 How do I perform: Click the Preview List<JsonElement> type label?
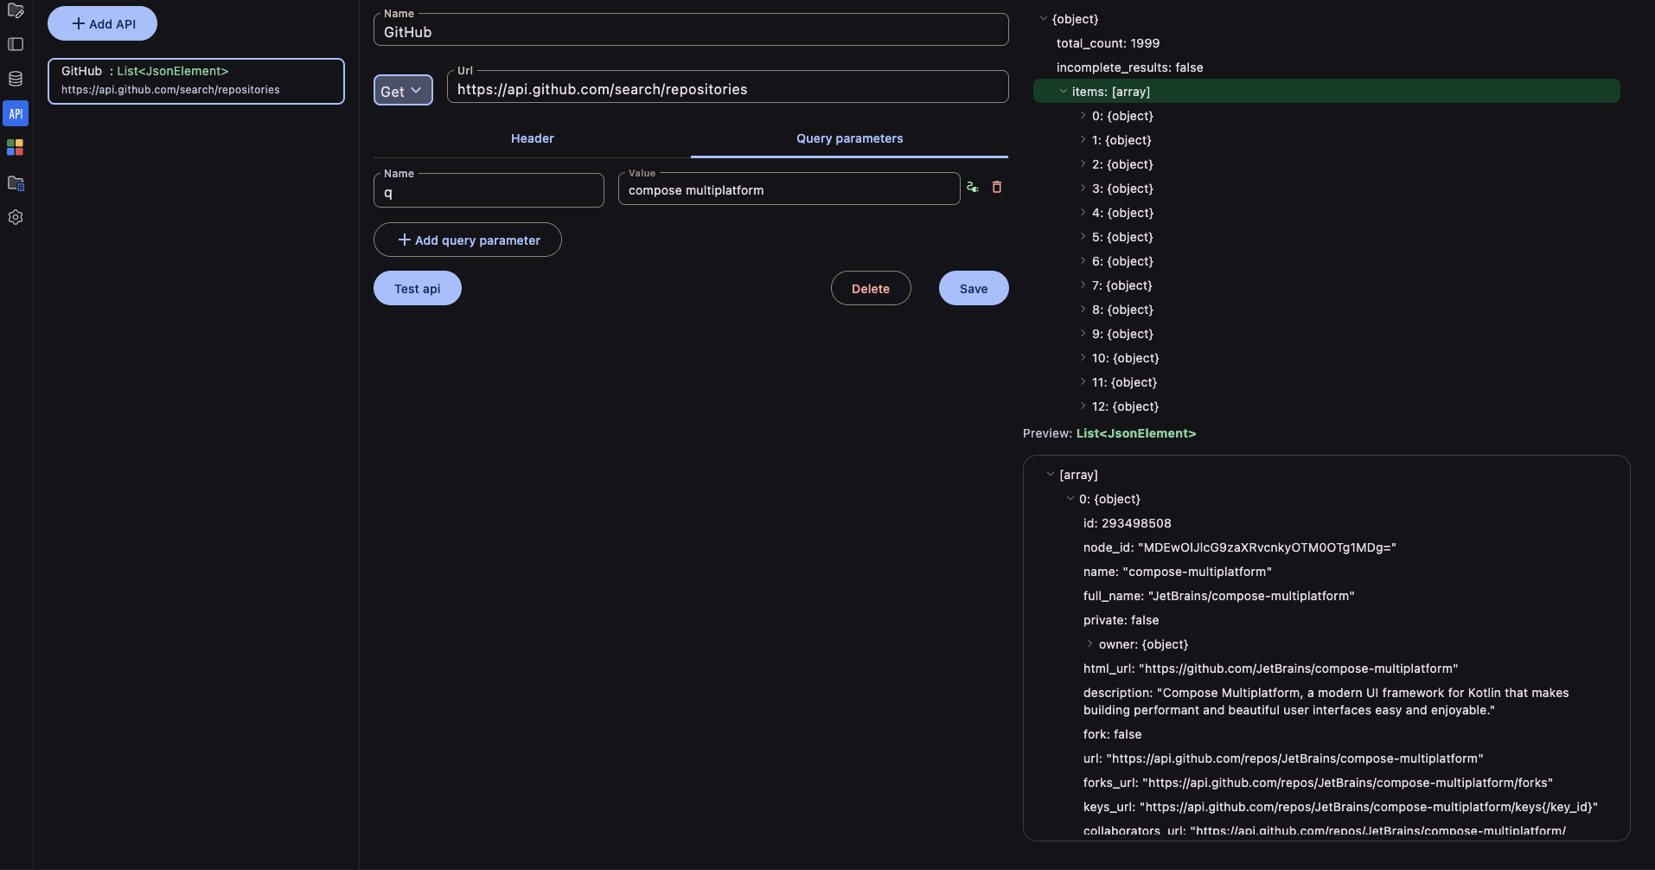coord(1135,433)
